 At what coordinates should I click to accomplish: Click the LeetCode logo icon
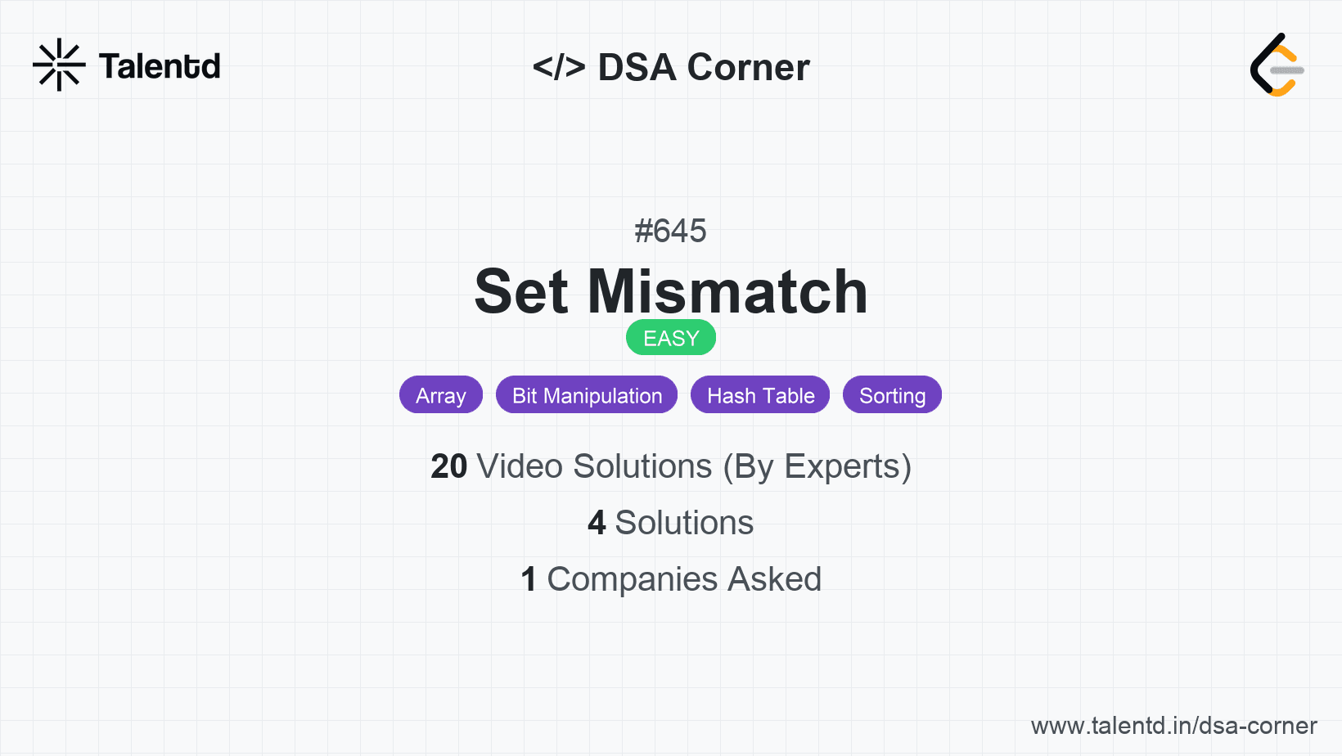pos(1277,65)
